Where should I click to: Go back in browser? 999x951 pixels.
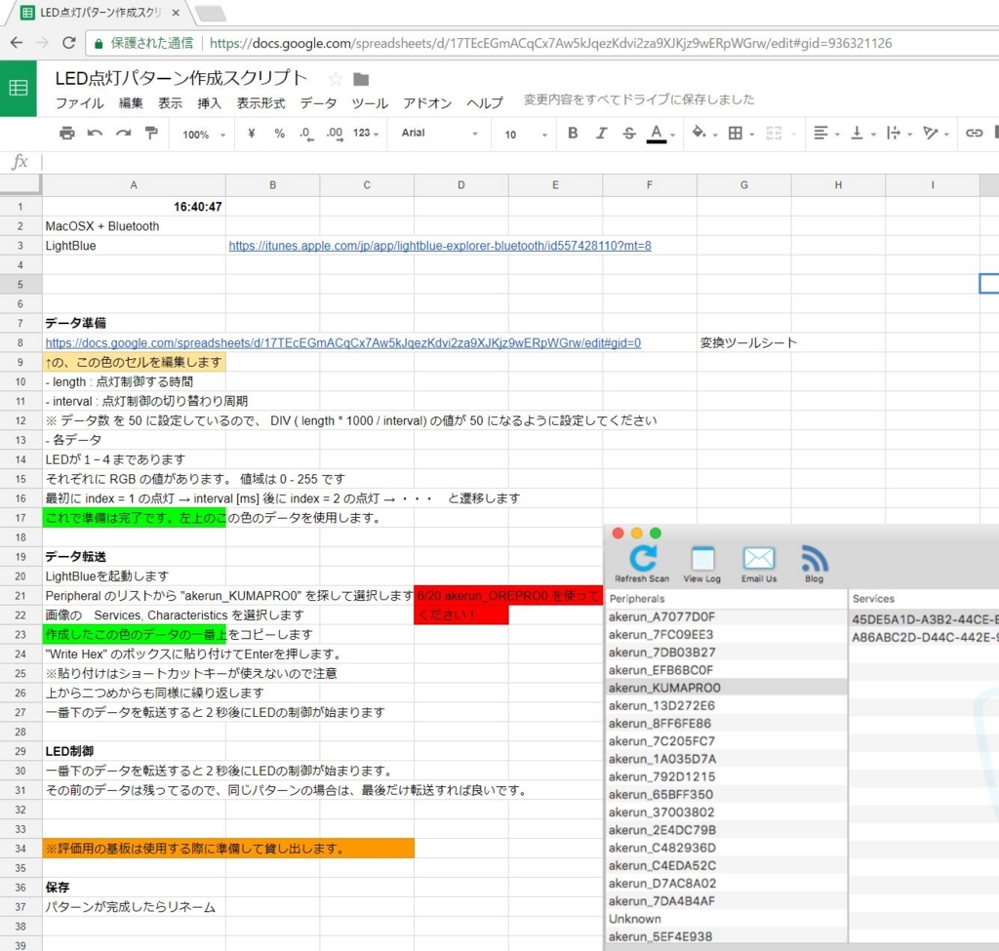[x=17, y=43]
